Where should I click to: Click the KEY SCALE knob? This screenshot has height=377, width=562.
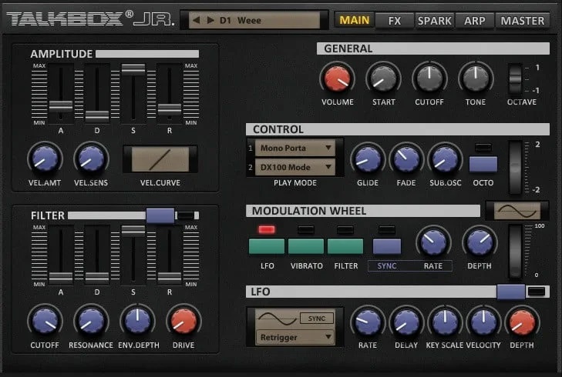(x=445, y=322)
